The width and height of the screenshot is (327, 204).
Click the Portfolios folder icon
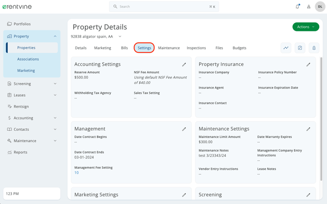[10, 24]
